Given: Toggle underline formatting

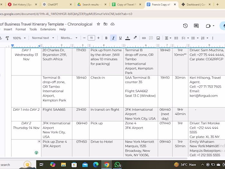Looking at the screenshot, I should point(120,38).
